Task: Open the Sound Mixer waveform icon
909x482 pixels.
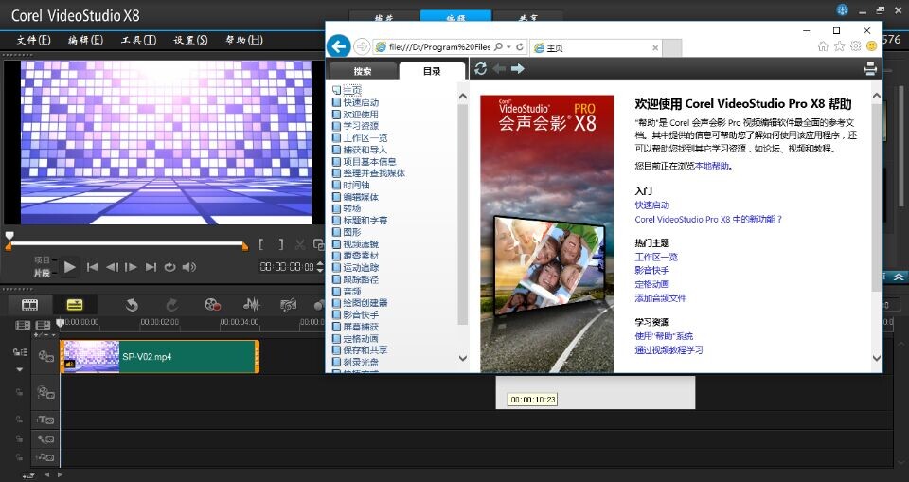Action: click(x=251, y=305)
